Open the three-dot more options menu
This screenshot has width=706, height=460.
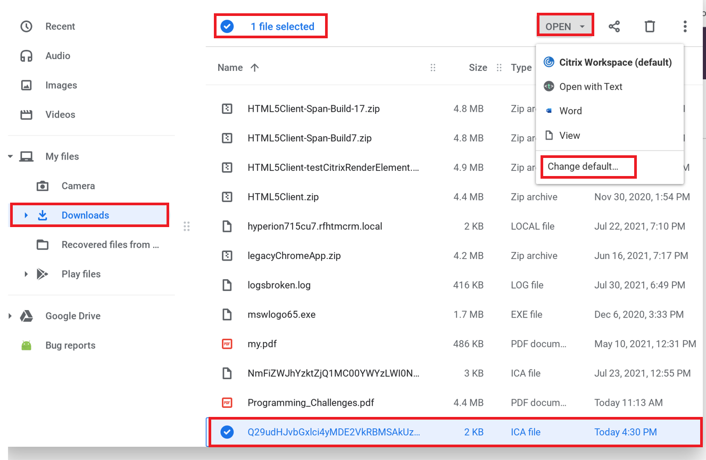[x=685, y=27]
